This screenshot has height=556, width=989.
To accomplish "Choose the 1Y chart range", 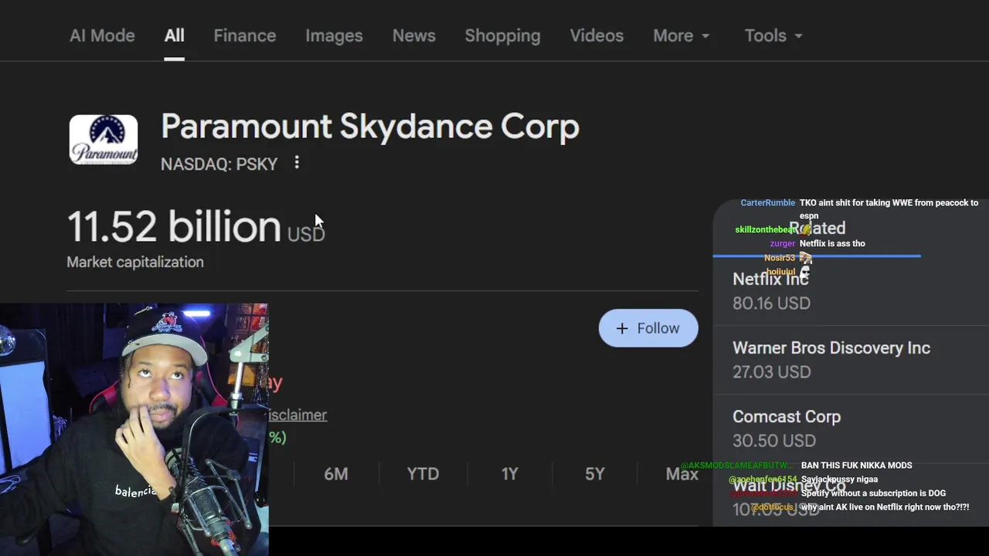I will [x=509, y=474].
